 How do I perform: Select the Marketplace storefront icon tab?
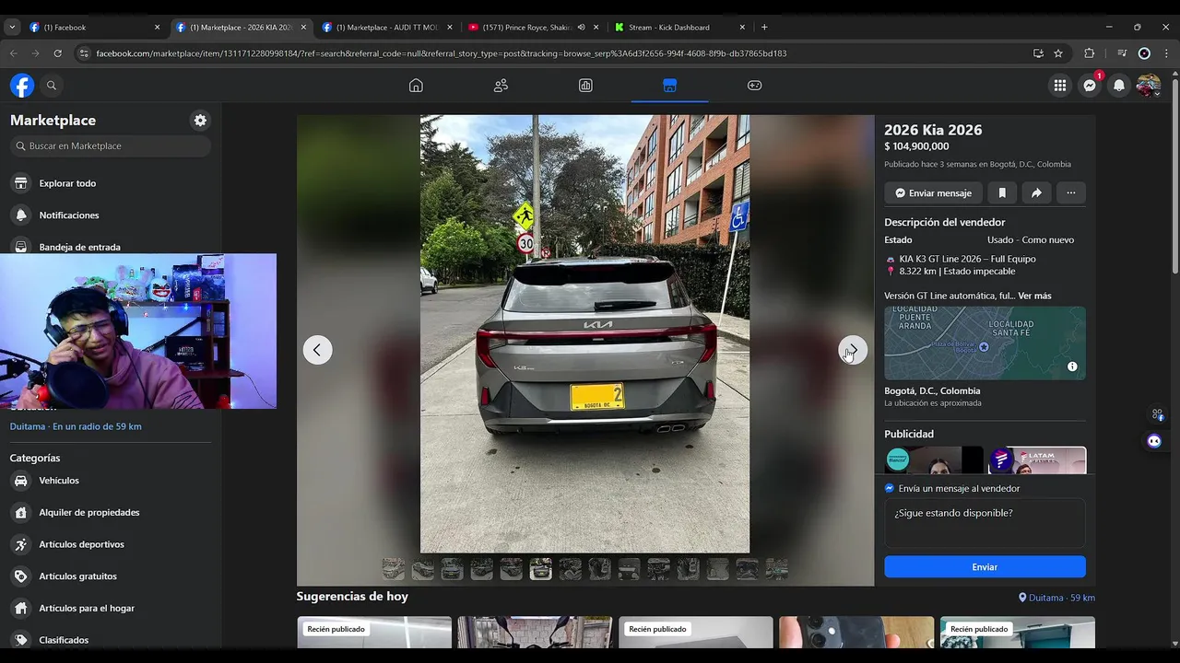(x=670, y=86)
